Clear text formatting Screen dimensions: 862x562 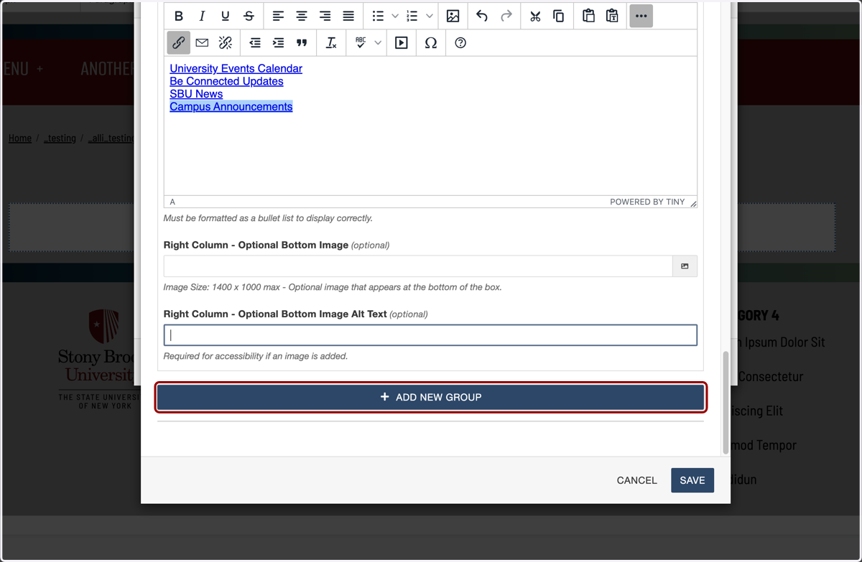tap(331, 43)
